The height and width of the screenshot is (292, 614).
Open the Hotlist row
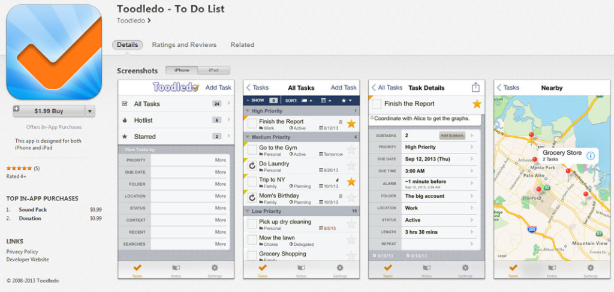pos(176,120)
